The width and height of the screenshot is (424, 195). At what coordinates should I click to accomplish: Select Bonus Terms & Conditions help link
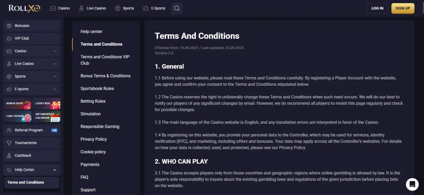click(x=106, y=76)
